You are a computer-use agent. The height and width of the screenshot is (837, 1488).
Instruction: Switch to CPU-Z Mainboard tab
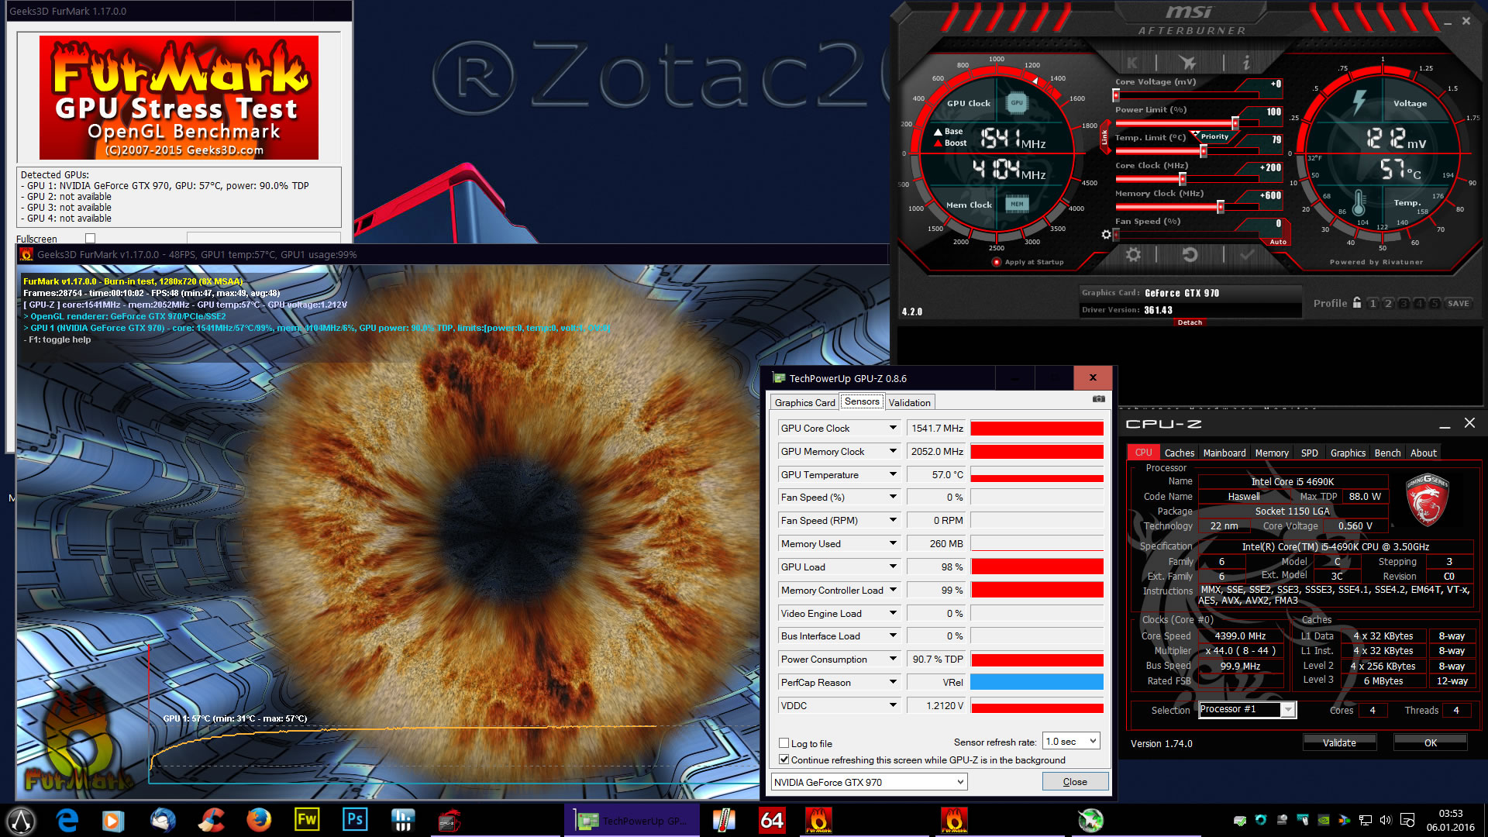[x=1224, y=453]
